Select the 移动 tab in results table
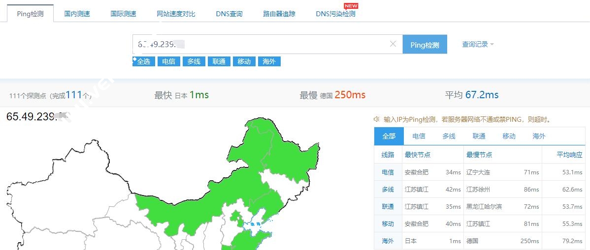Viewport: 590px width, 250px height. (x=509, y=136)
